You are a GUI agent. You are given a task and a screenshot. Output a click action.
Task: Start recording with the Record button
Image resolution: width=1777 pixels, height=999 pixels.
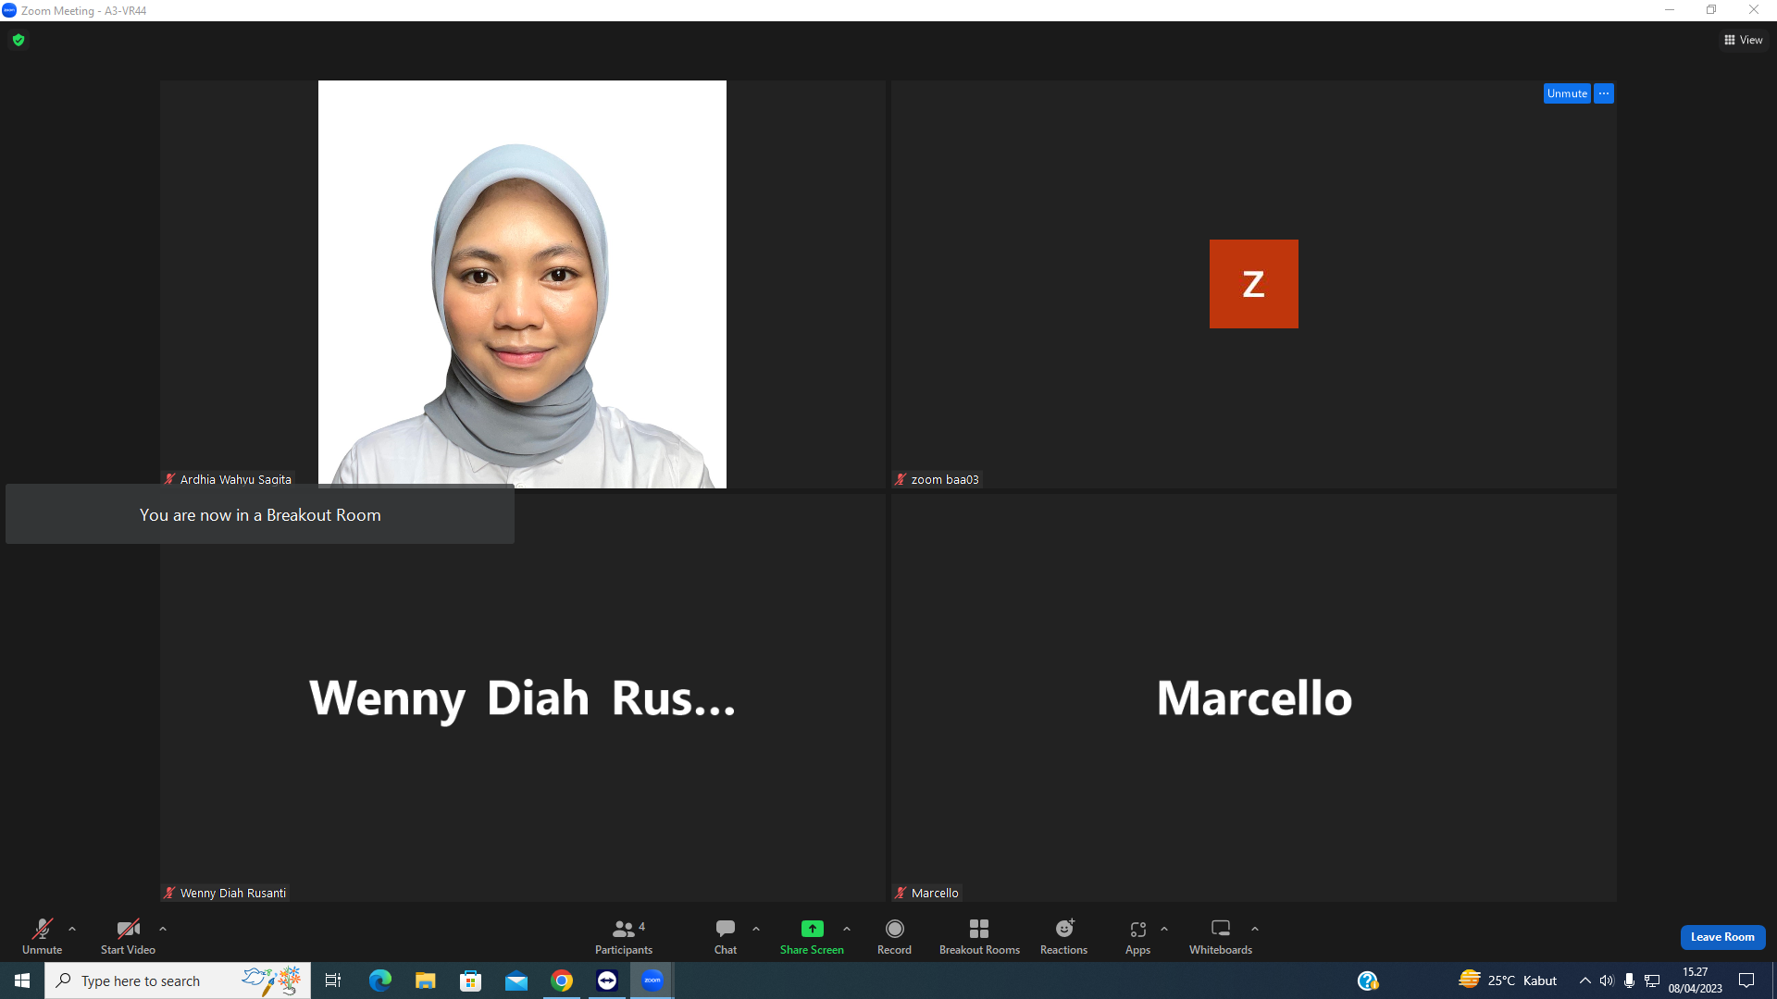pos(894,936)
